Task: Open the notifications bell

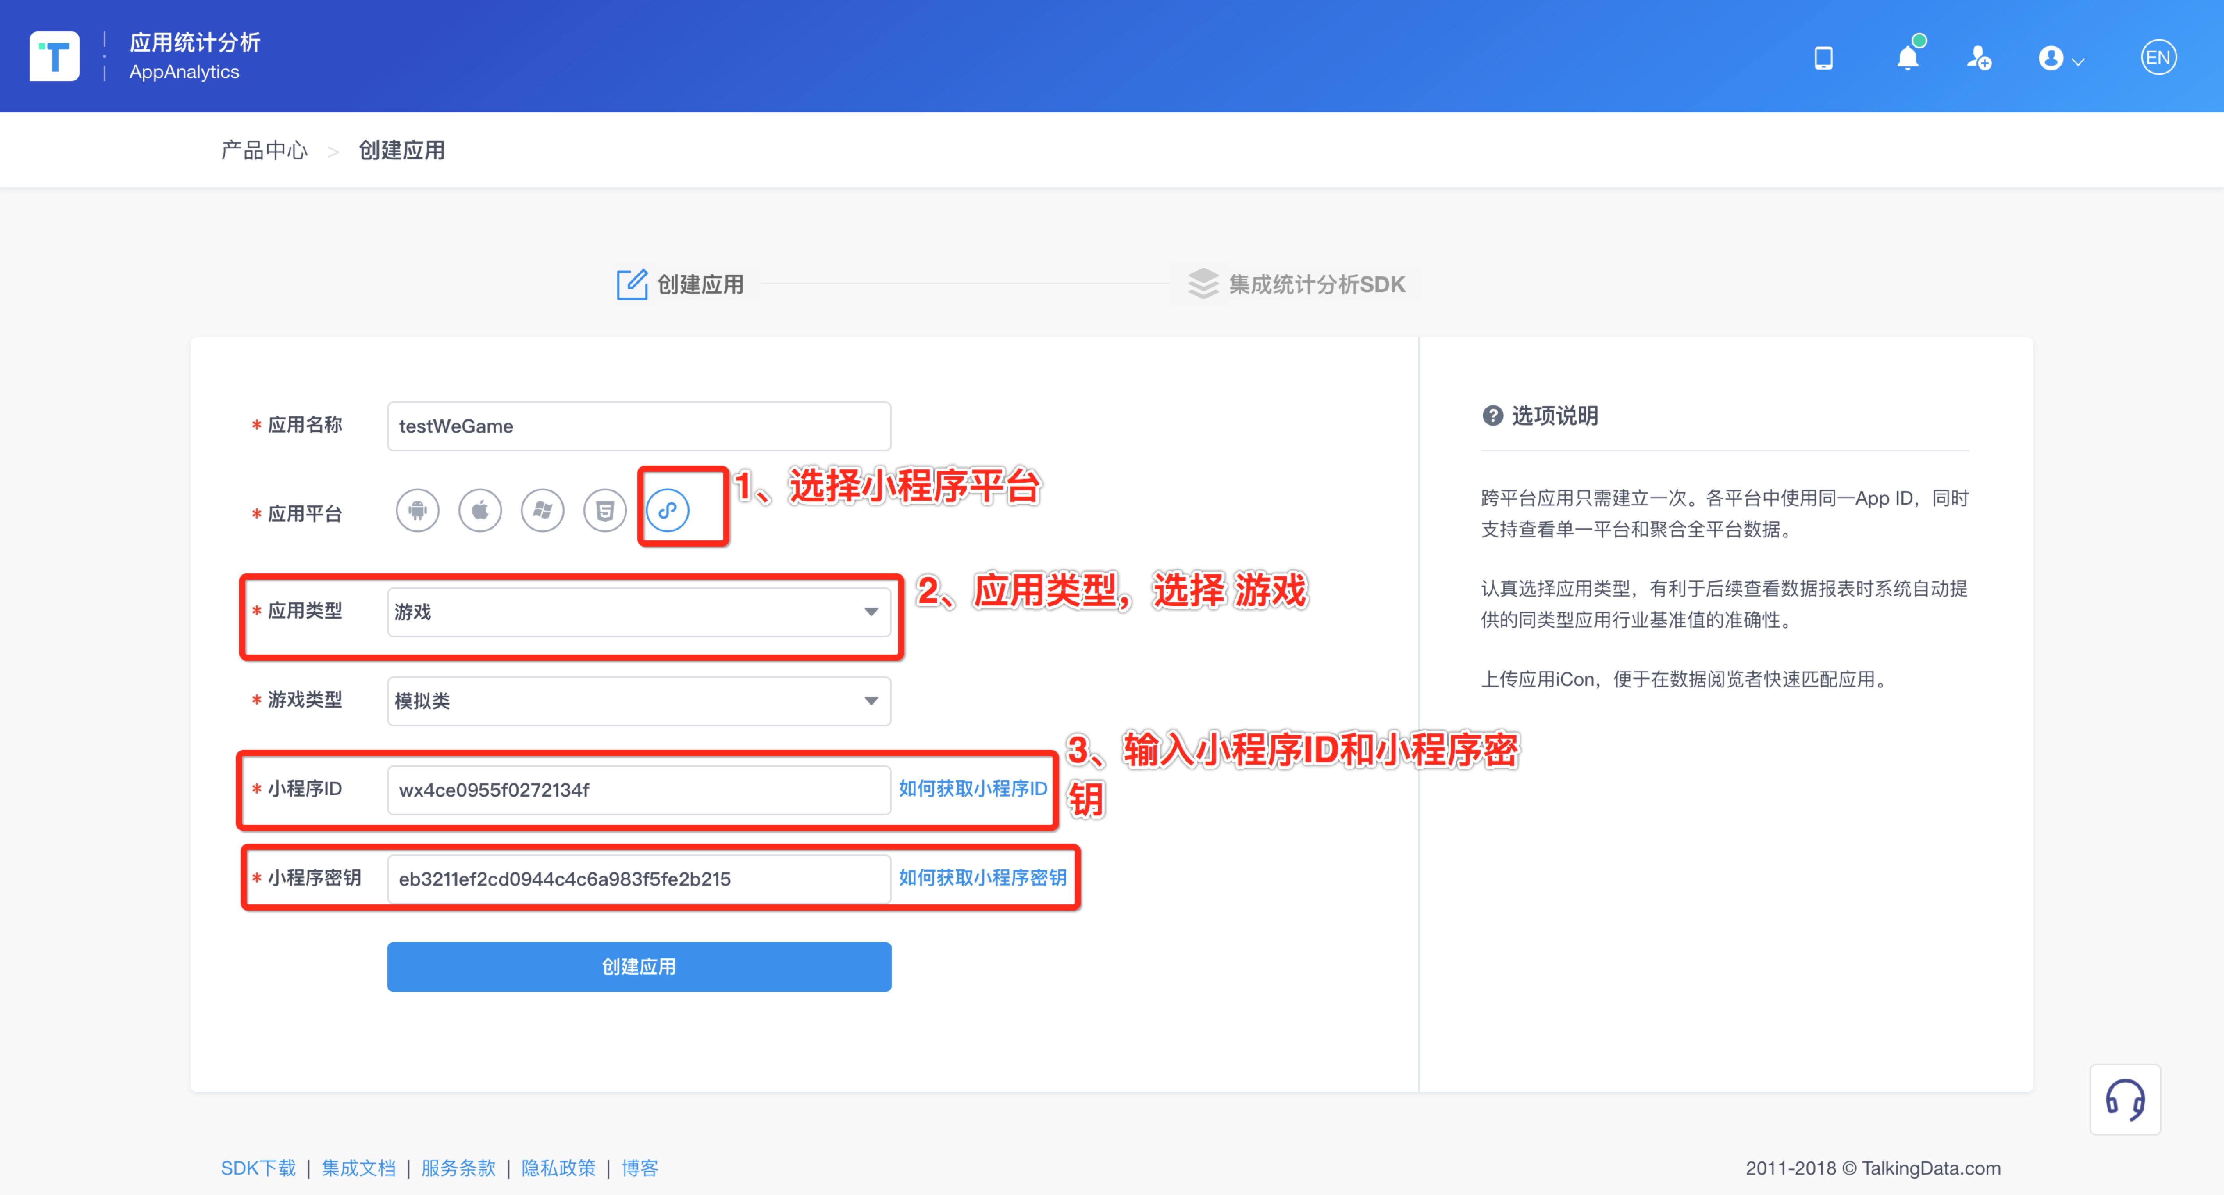Action: click(x=1908, y=57)
